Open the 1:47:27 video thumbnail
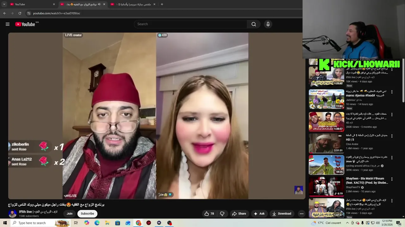The height and width of the screenshot is (227, 405). tap(327, 208)
